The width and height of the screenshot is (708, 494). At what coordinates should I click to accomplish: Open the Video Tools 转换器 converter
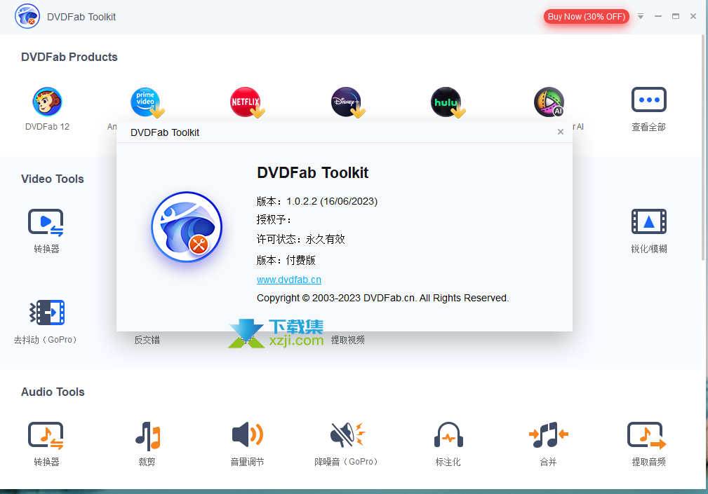pos(46,222)
